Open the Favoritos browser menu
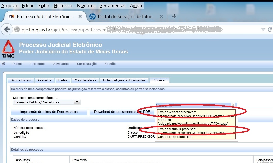Viewport: 273px width, 163px height. (86, 5)
